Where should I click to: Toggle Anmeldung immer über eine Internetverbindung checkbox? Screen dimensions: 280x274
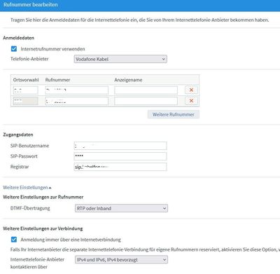pyautogui.click(x=14, y=240)
